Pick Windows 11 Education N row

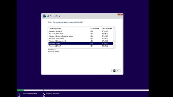click(x=81, y=41)
